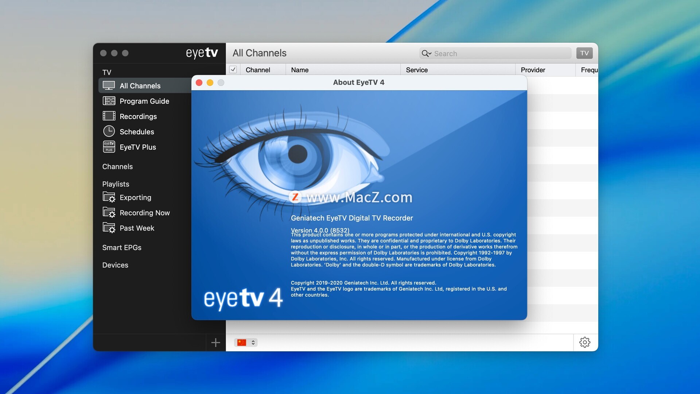This screenshot has width=700, height=394.
Task: Open the Exporting smart playlist folder icon
Action: [109, 197]
